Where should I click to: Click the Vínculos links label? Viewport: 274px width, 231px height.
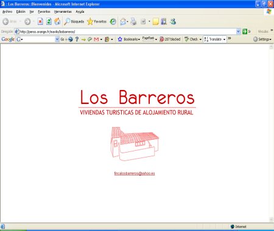pos(263,32)
